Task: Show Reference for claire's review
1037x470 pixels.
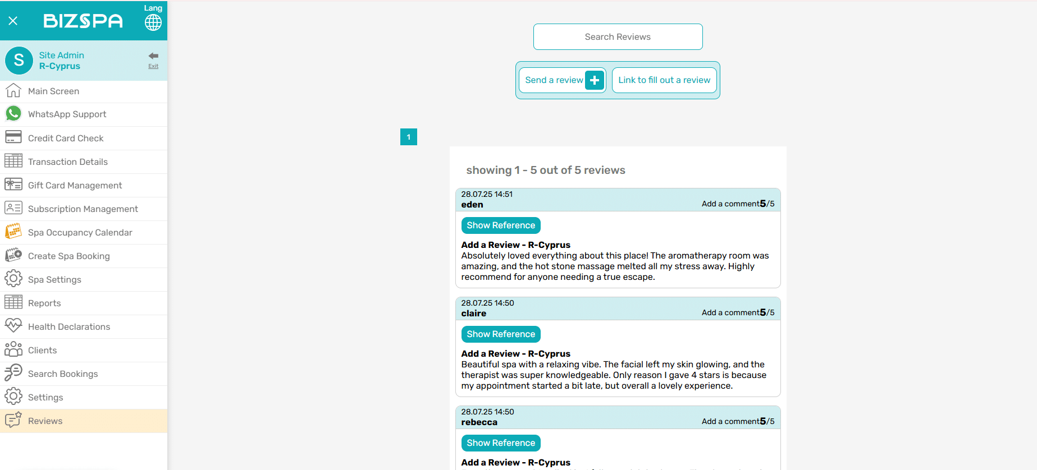Action: click(x=501, y=334)
